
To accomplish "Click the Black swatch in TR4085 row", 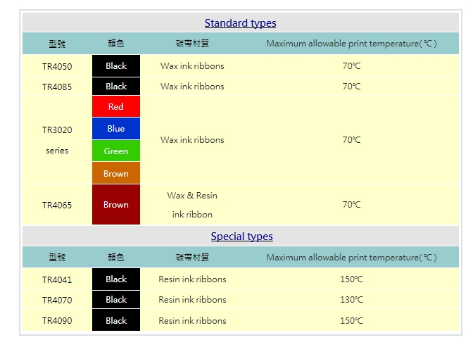I will click(x=116, y=87).
